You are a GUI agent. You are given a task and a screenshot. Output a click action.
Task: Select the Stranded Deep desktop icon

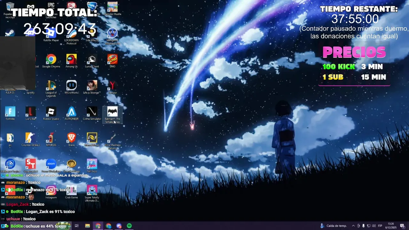click(71, 165)
